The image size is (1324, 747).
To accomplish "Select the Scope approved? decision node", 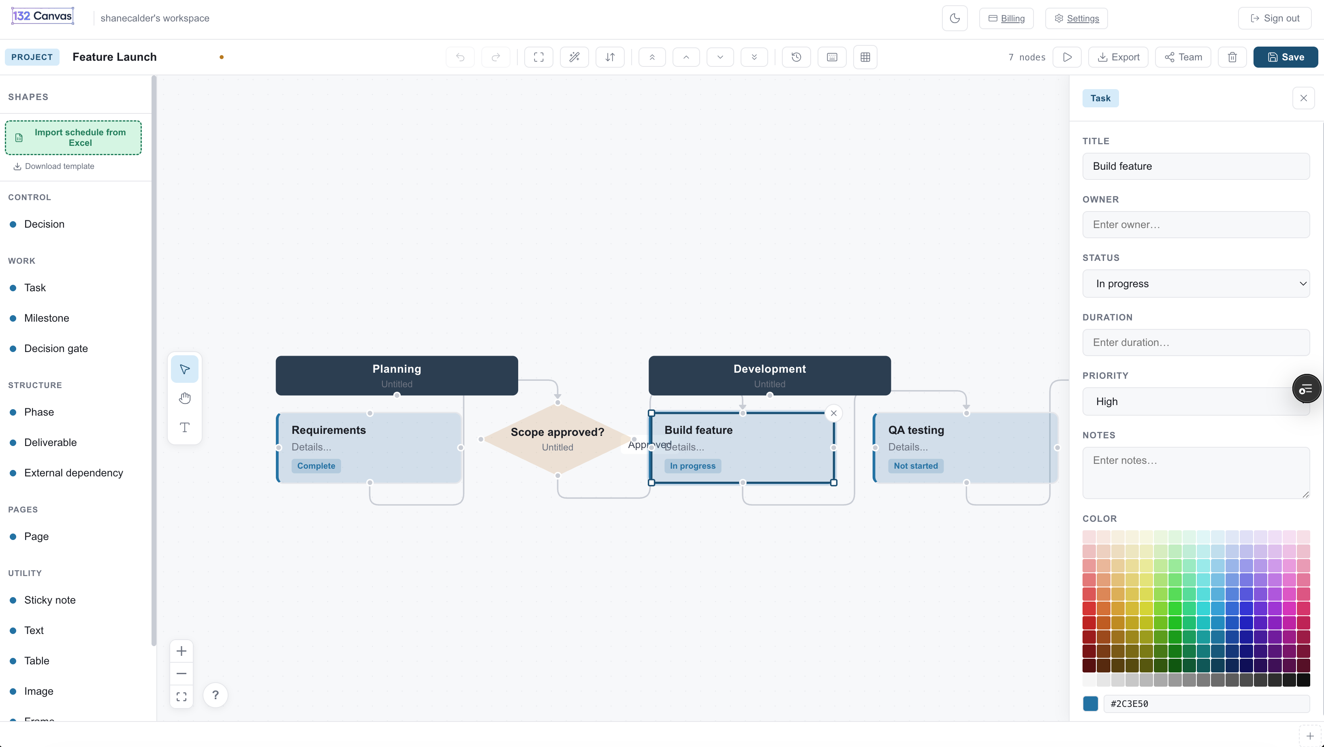I will 557,439.
